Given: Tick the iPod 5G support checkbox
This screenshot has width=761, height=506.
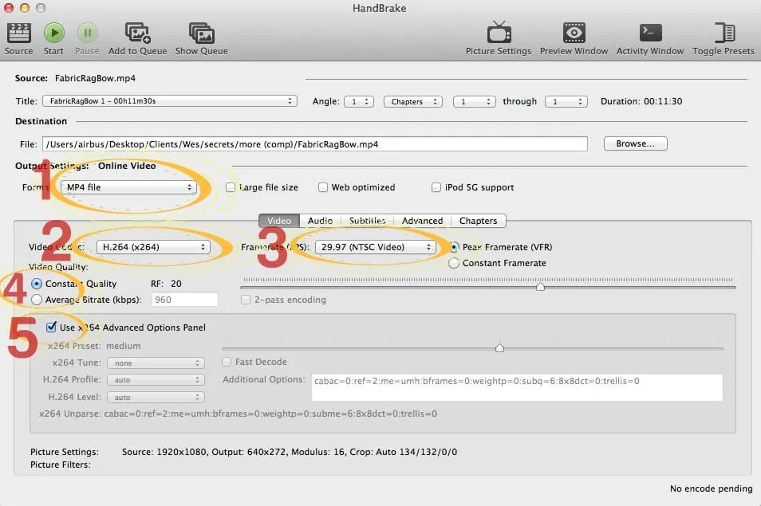Looking at the screenshot, I should [x=436, y=187].
